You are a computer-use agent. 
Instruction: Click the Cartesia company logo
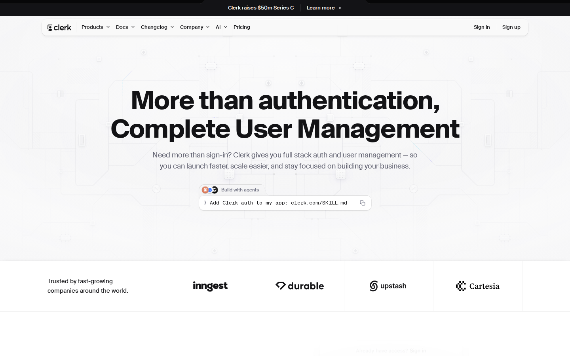477,286
